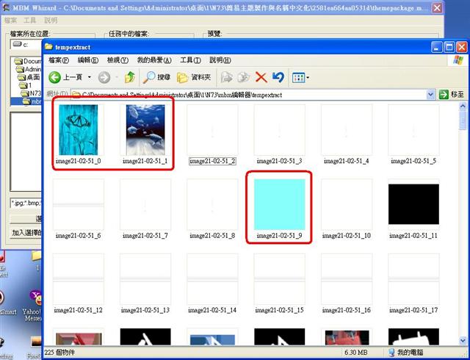This screenshot has width=470, height=360.
Task: Select the folder named 1 in MBM tree
Action: [x=26, y=85]
